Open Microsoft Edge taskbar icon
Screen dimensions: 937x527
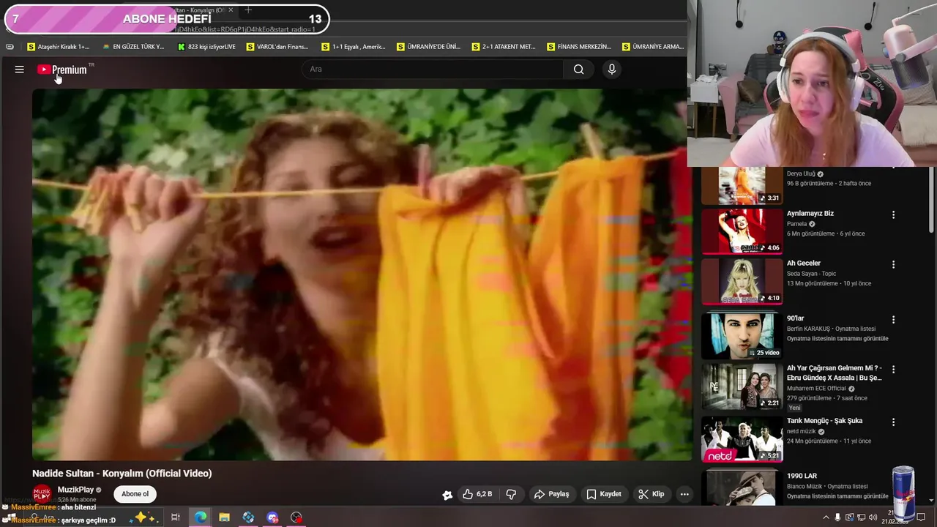(x=200, y=517)
